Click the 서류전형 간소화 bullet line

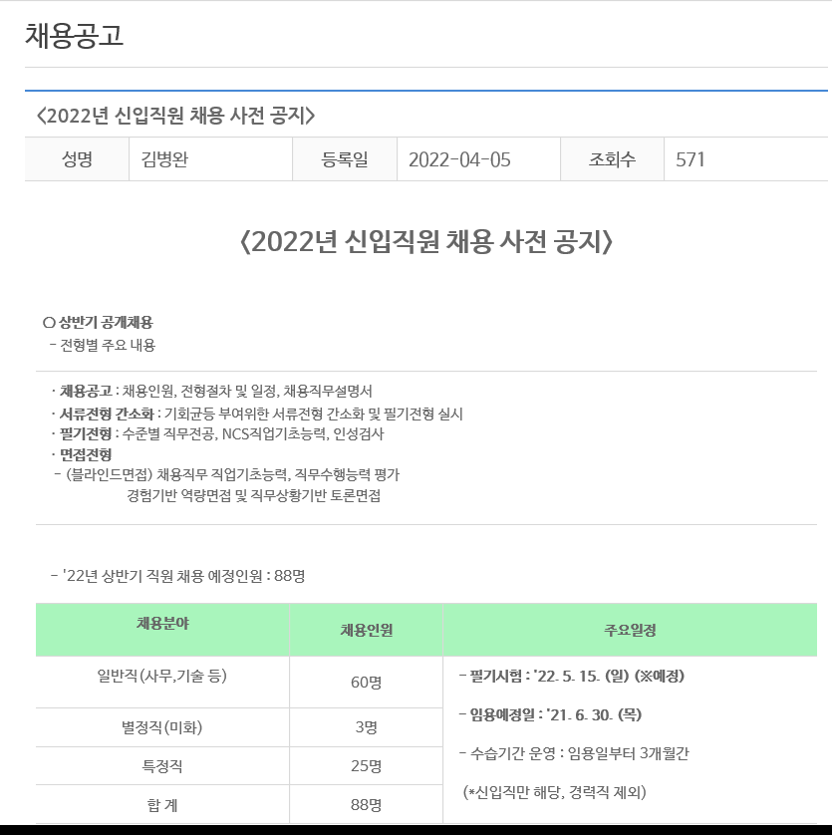261,414
